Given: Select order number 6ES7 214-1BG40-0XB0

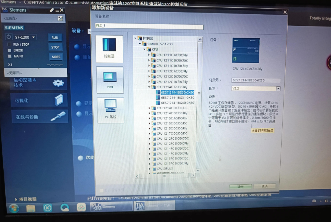Looking at the screenshot, I should [x=177, y=103].
